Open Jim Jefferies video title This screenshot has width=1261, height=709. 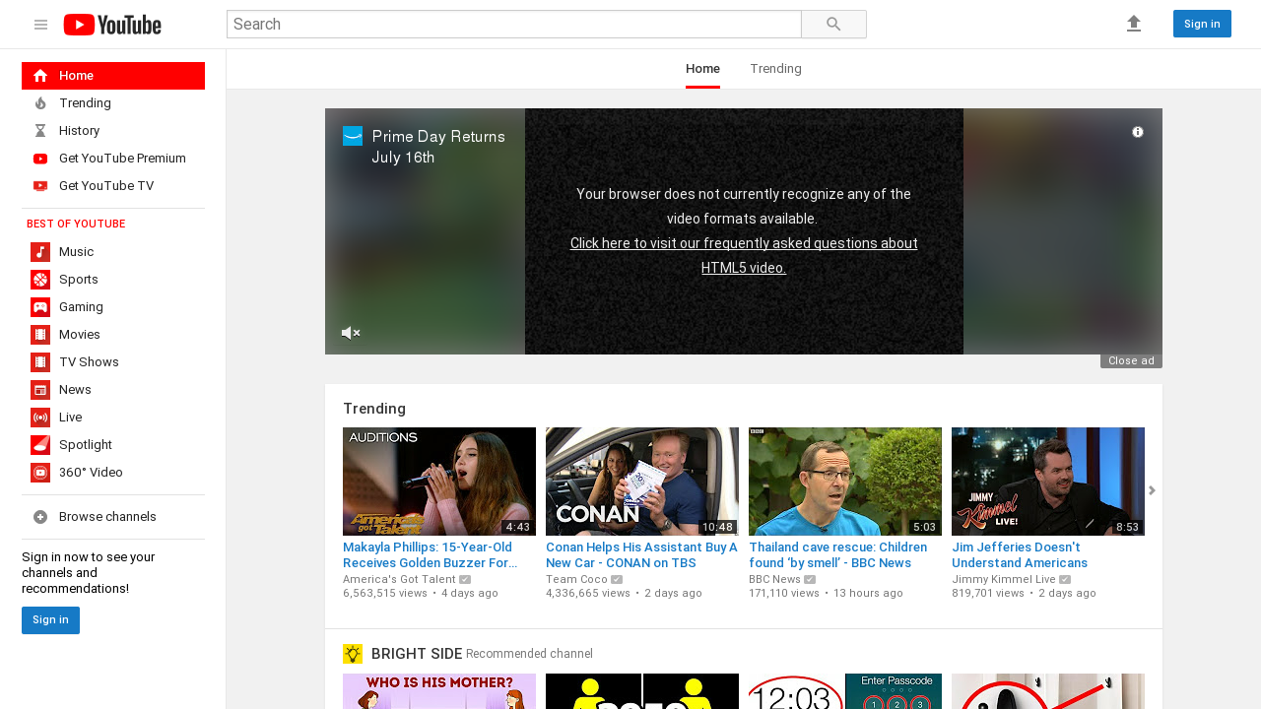coord(1020,555)
